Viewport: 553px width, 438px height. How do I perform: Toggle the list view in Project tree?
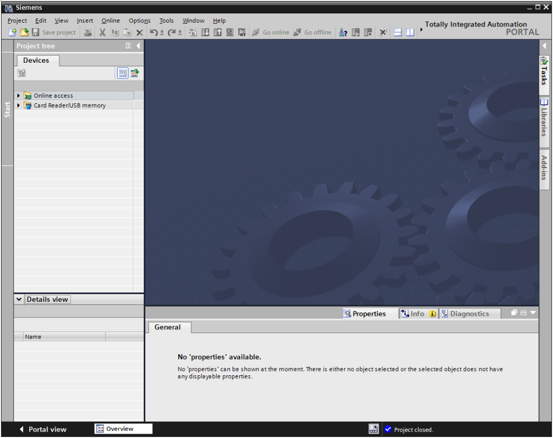(123, 73)
